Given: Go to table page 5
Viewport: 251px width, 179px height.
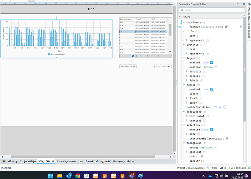Looking at the screenshot, I should point(147,56).
